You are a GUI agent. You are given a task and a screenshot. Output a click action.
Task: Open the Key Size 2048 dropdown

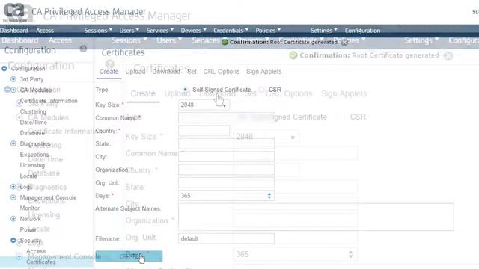(204, 105)
